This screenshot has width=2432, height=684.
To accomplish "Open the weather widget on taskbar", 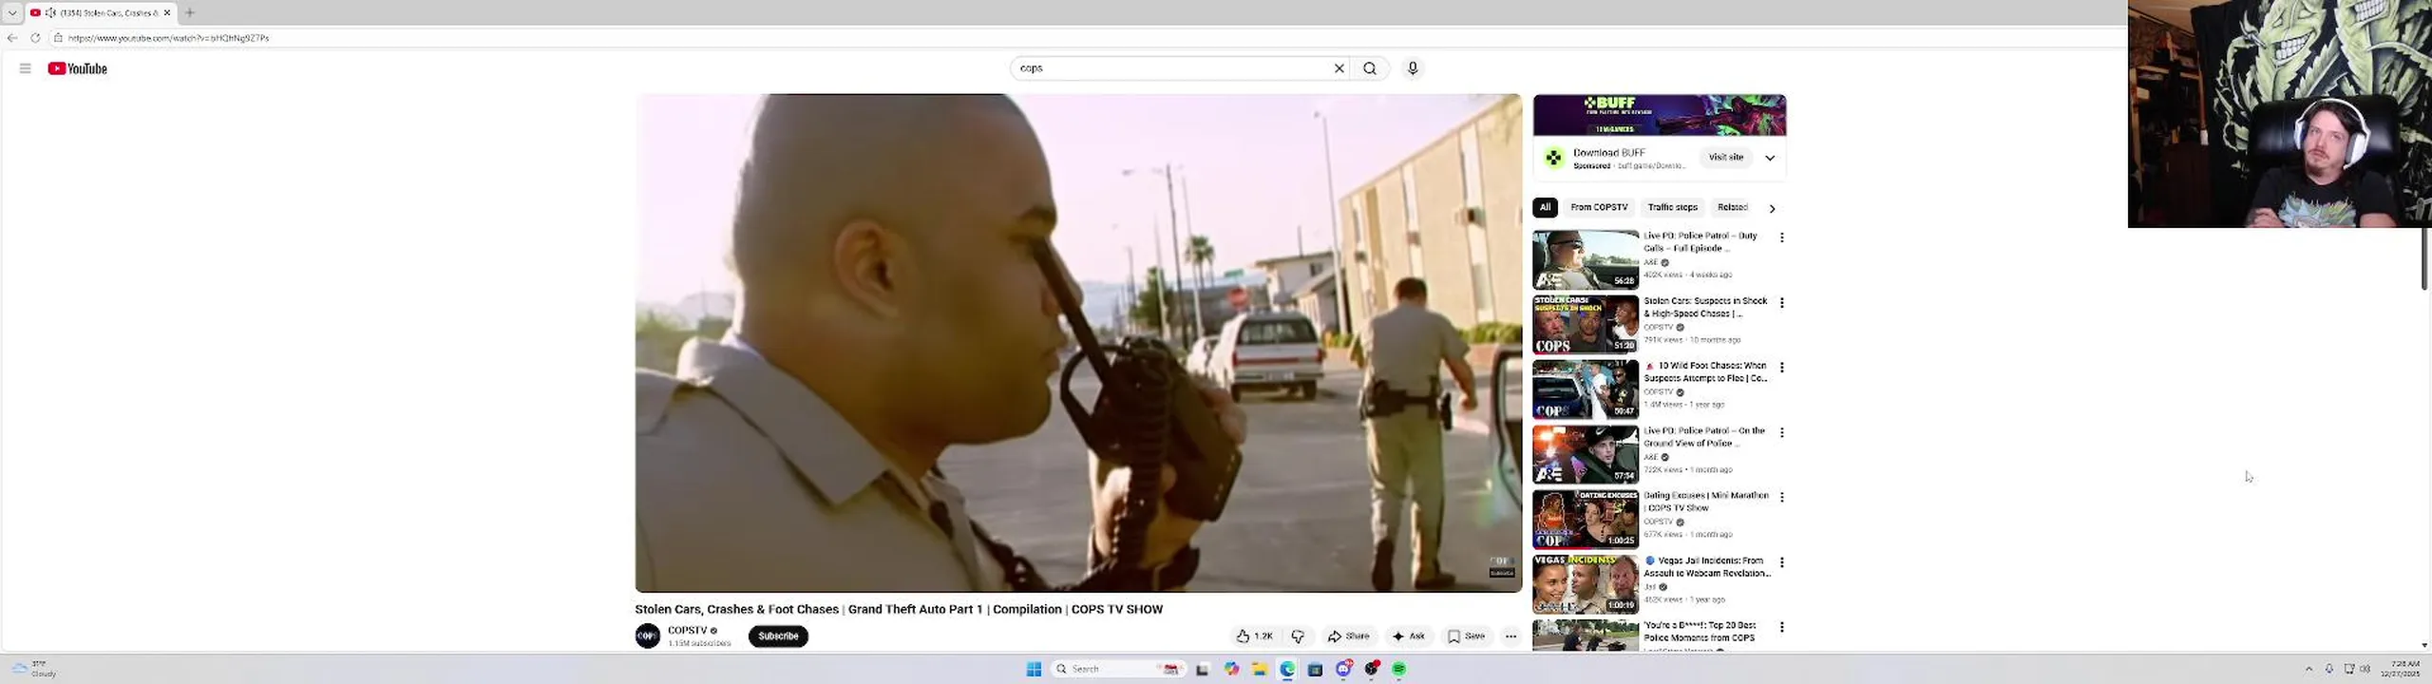I will pos(33,669).
